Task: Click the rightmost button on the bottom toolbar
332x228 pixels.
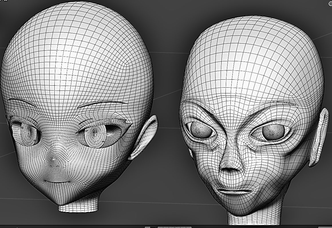Action: point(188,227)
